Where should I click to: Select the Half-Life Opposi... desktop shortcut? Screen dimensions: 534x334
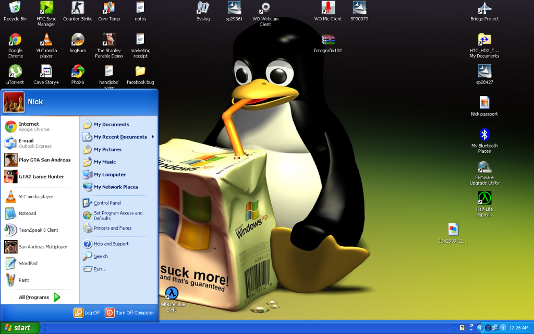click(x=484, y=204)
